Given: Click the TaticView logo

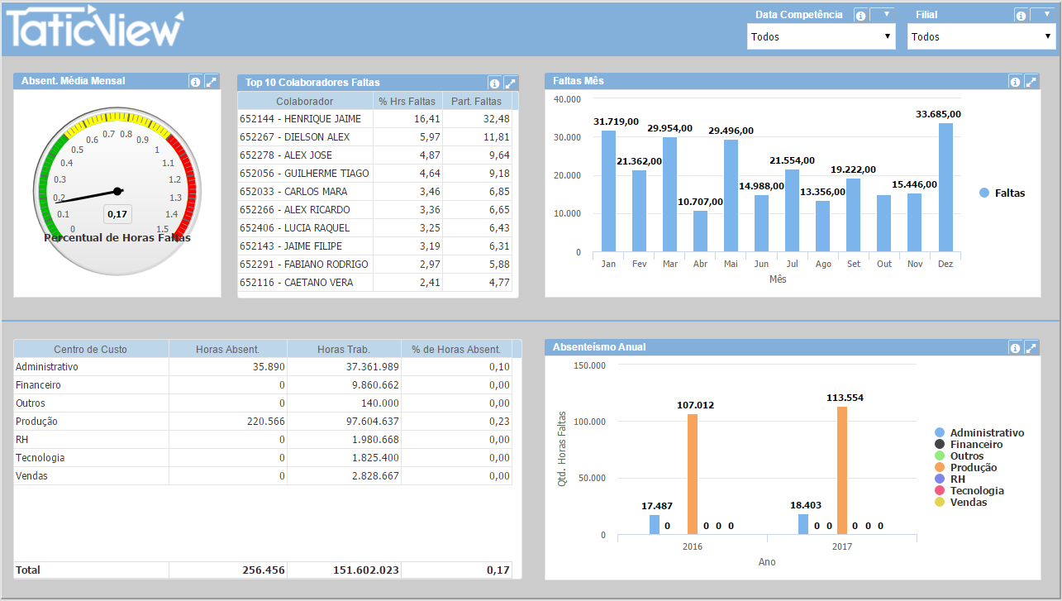Looking at the screenshot, I should [x=95, y=29].
